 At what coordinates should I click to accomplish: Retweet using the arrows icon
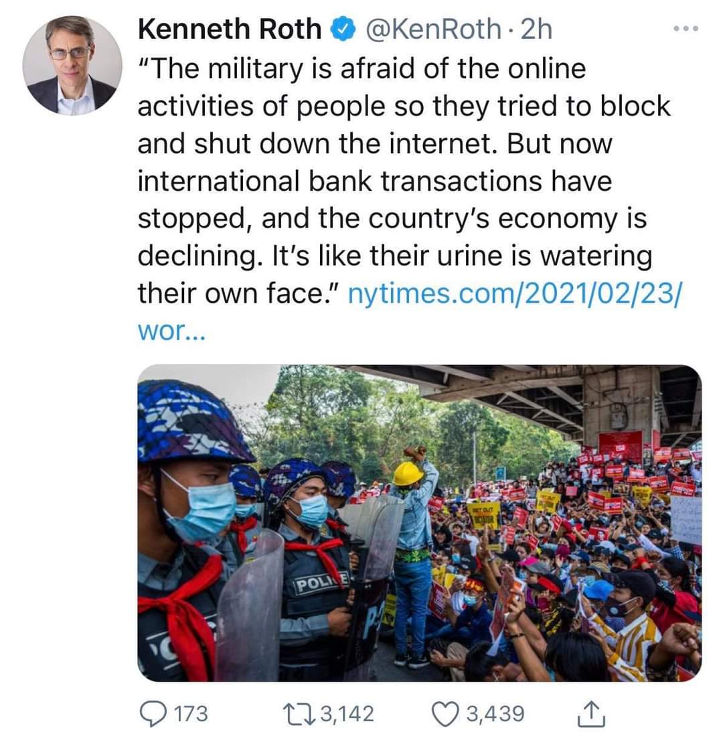(x=299, y=713)
